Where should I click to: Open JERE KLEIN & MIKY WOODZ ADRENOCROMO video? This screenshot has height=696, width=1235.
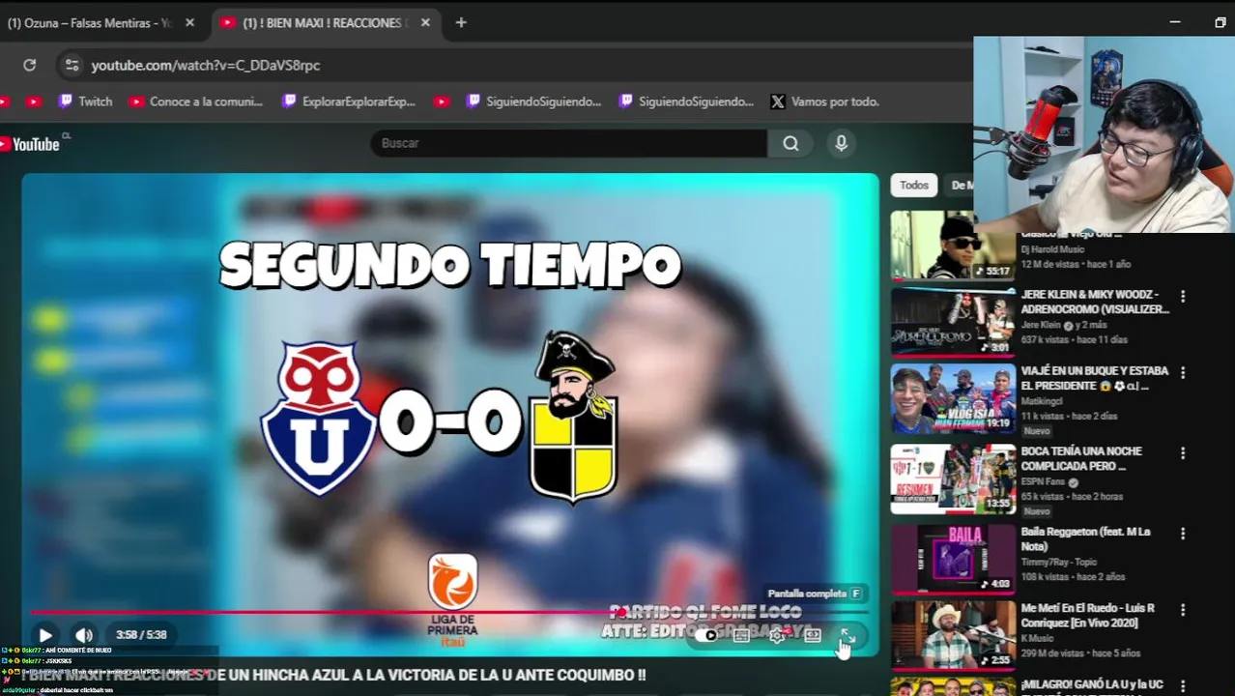pos(1095,302)
